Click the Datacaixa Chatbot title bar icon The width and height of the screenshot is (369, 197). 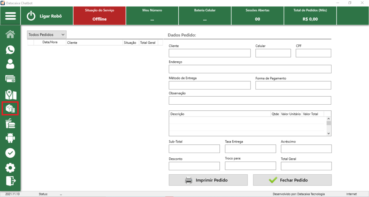tap(3, 3)
